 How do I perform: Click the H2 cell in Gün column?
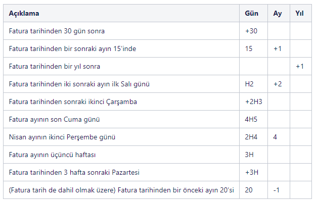click(x=249, y=84)
